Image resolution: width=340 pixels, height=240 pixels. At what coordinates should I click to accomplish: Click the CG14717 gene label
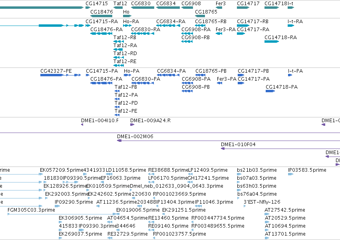click(x=248, y=4)
